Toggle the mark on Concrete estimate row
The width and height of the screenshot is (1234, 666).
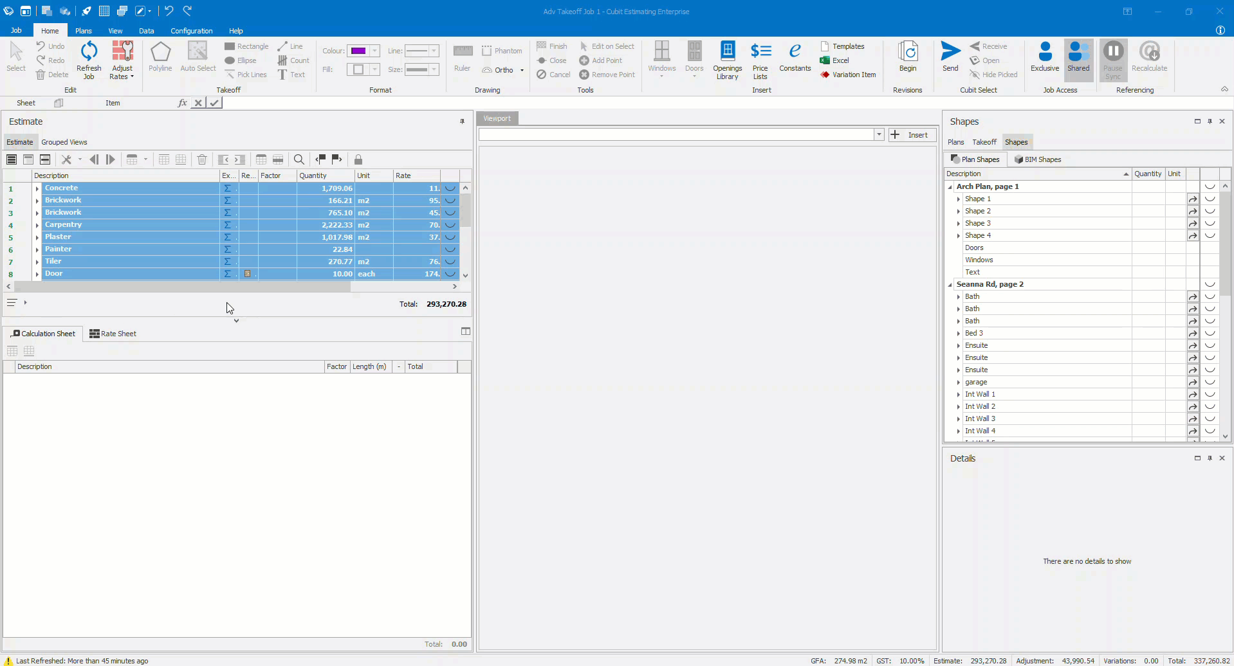(x=450, y=188)
